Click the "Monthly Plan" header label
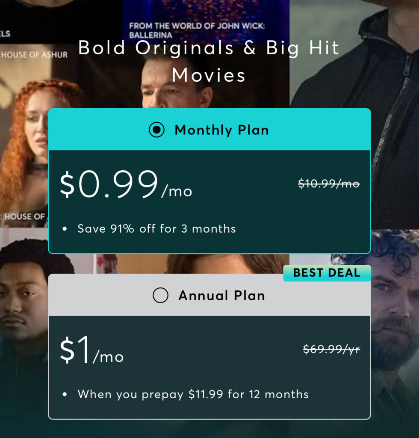Screen dimensions: 419x438 221,130
